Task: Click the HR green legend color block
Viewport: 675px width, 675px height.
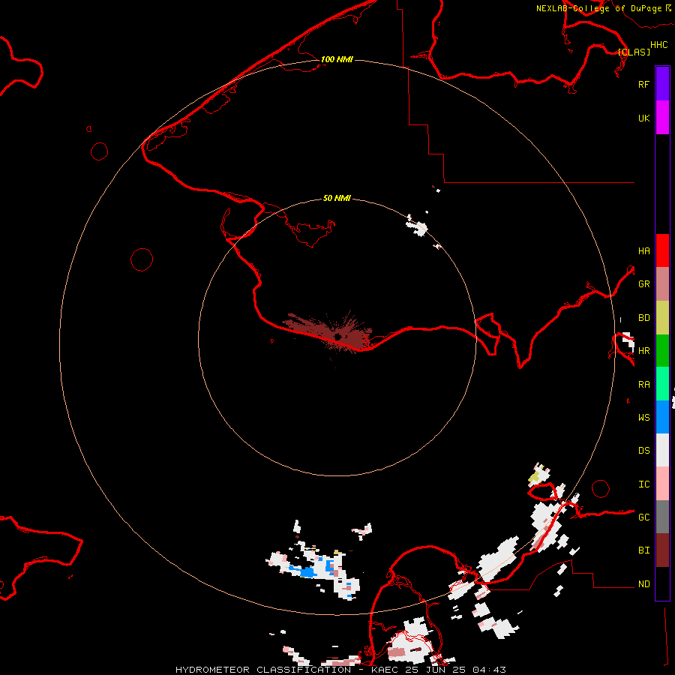Action: click(662, 351)
